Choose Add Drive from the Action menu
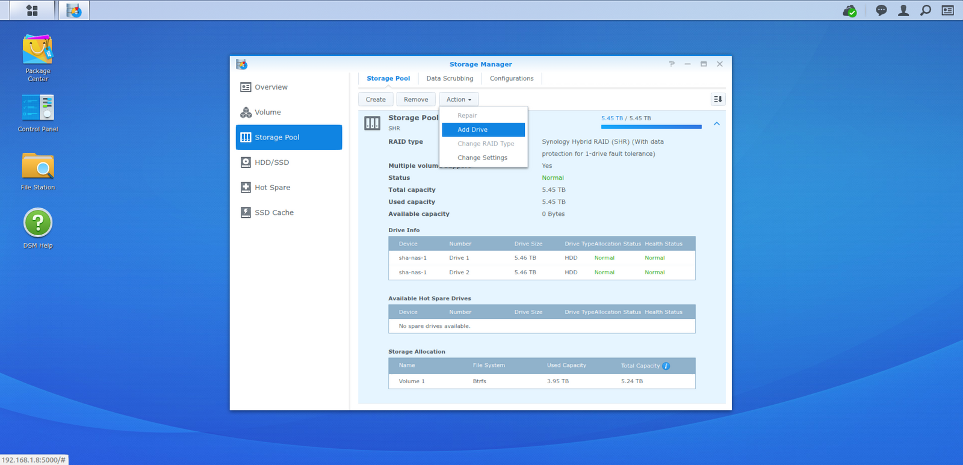963x465 pixels. pos(483,129)
